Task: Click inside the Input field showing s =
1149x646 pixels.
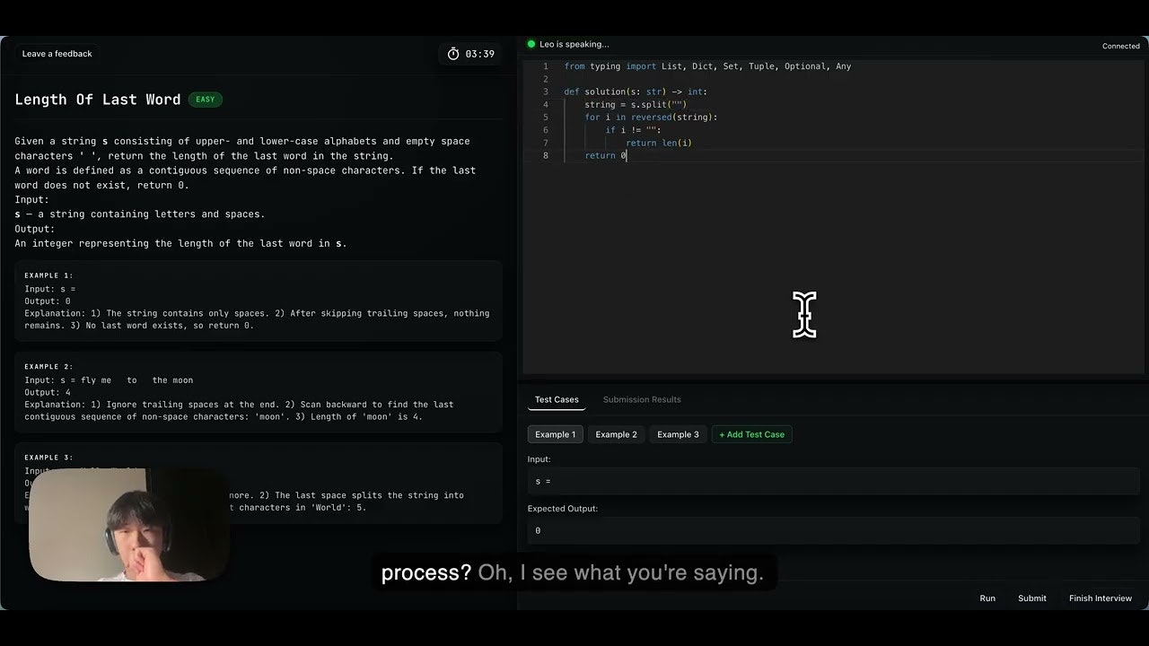Action: coord(833,481)
